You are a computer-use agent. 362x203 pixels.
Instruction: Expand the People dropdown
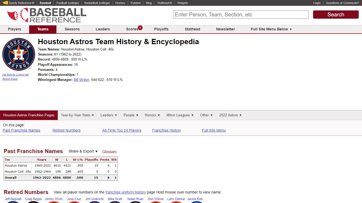[131, 115]
